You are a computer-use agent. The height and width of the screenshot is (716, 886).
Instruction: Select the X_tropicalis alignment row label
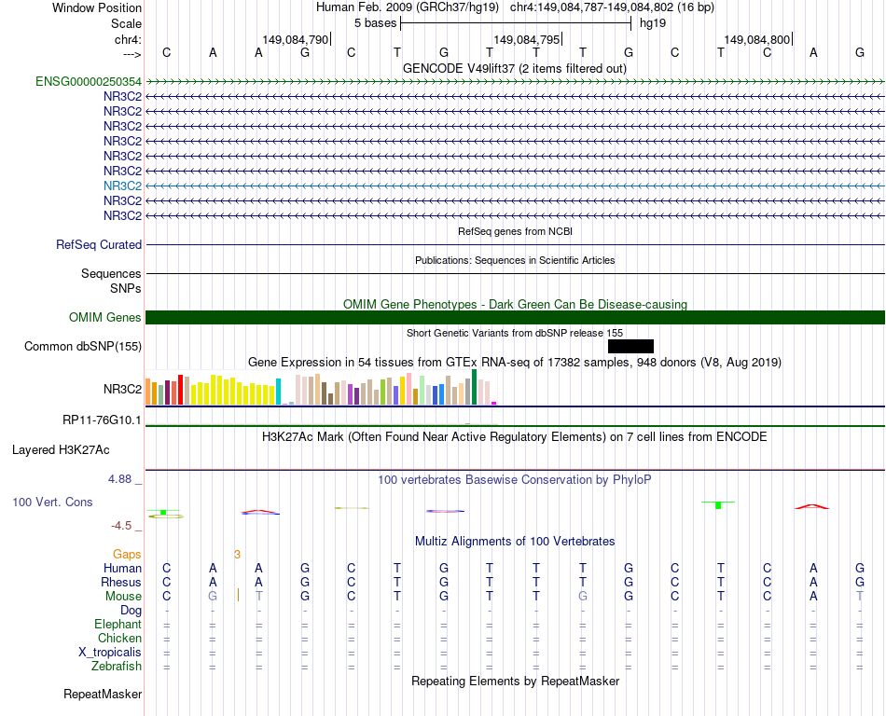[x=110, y=653]
